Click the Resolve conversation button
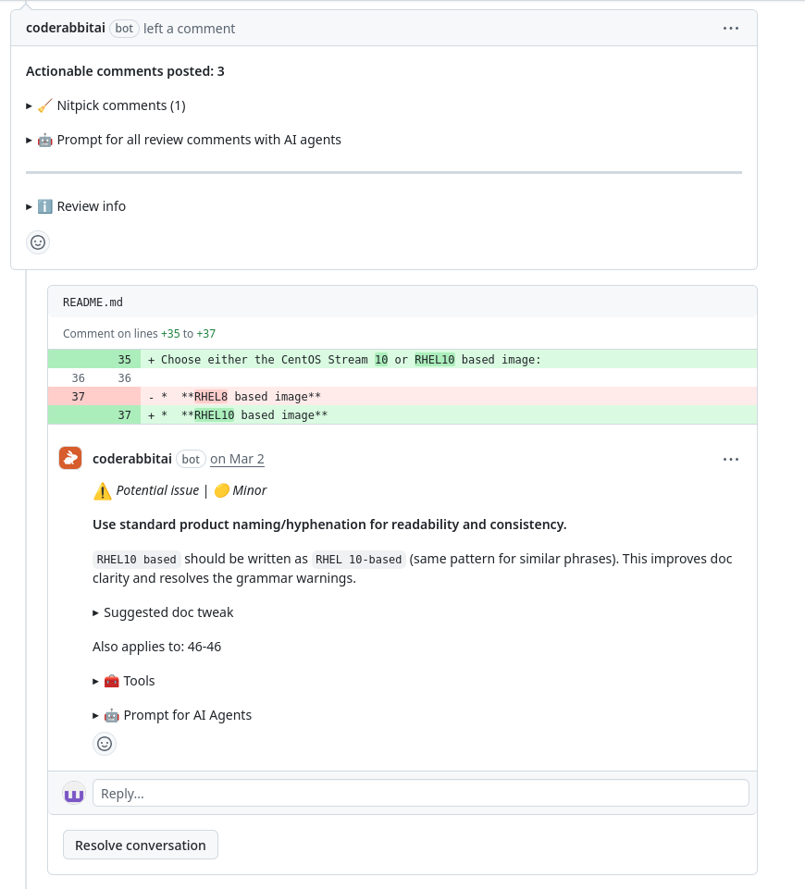The width and height of the screenshot is (805, 889). coord(141,846)
